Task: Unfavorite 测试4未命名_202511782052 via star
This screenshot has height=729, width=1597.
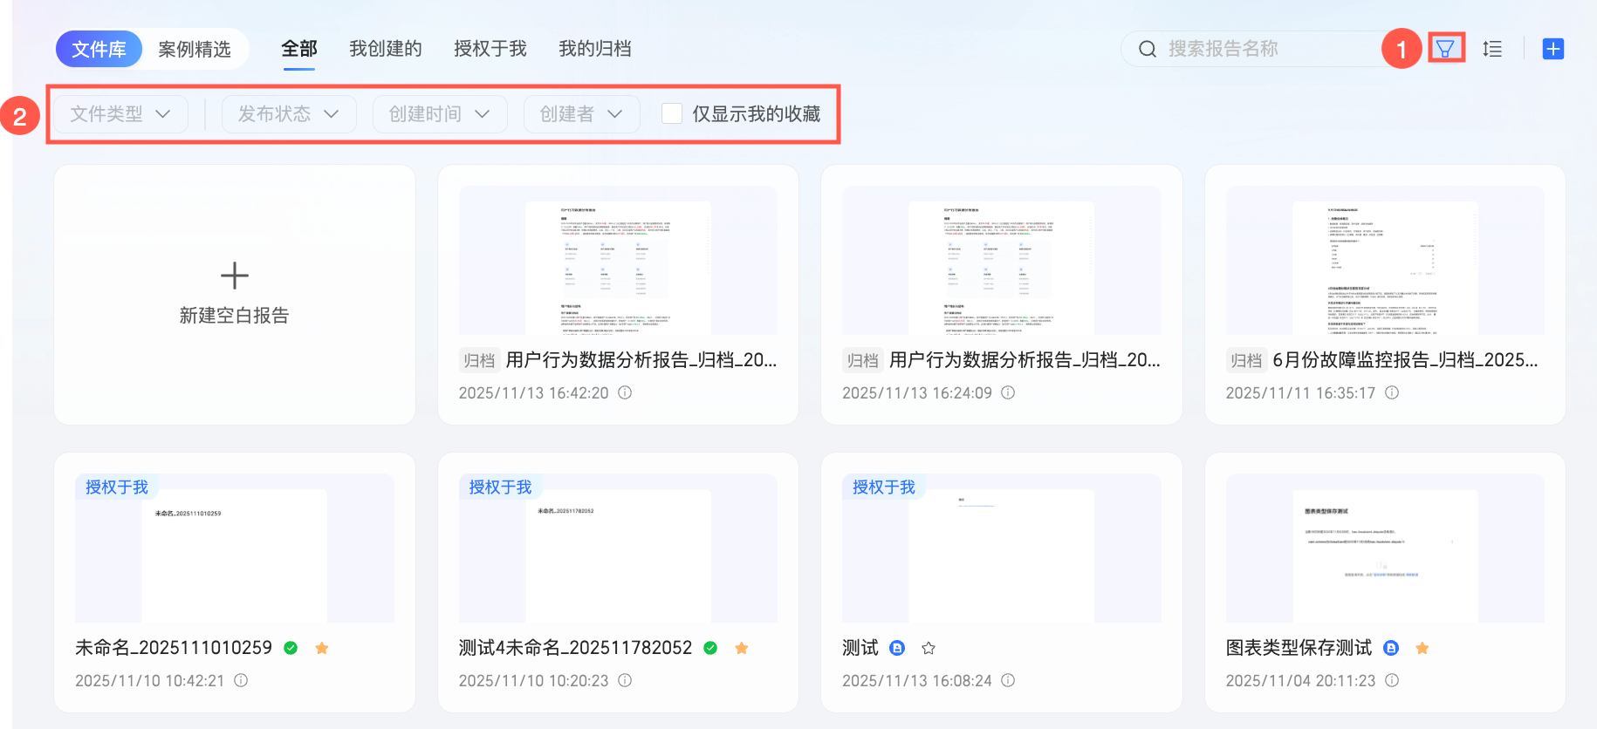Action: (742, 648)
